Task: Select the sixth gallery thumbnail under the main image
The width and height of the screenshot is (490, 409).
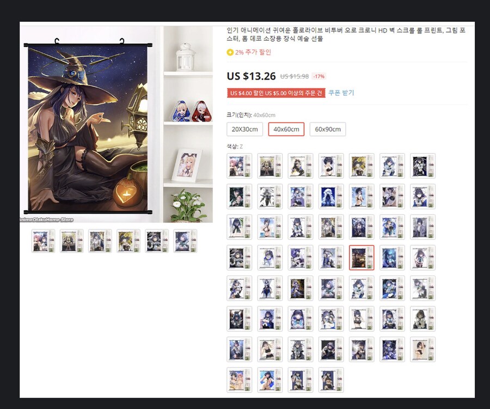Action: pyautogui.click(x=185, y=241)
